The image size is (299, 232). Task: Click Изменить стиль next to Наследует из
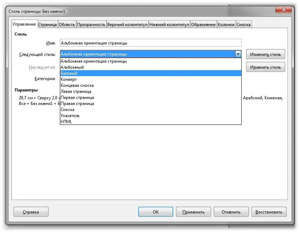point(266,67)
